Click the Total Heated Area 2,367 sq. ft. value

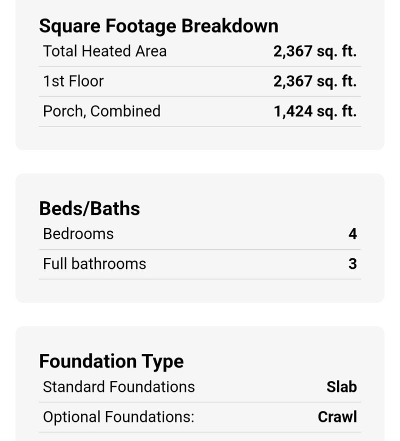[314, 51]
